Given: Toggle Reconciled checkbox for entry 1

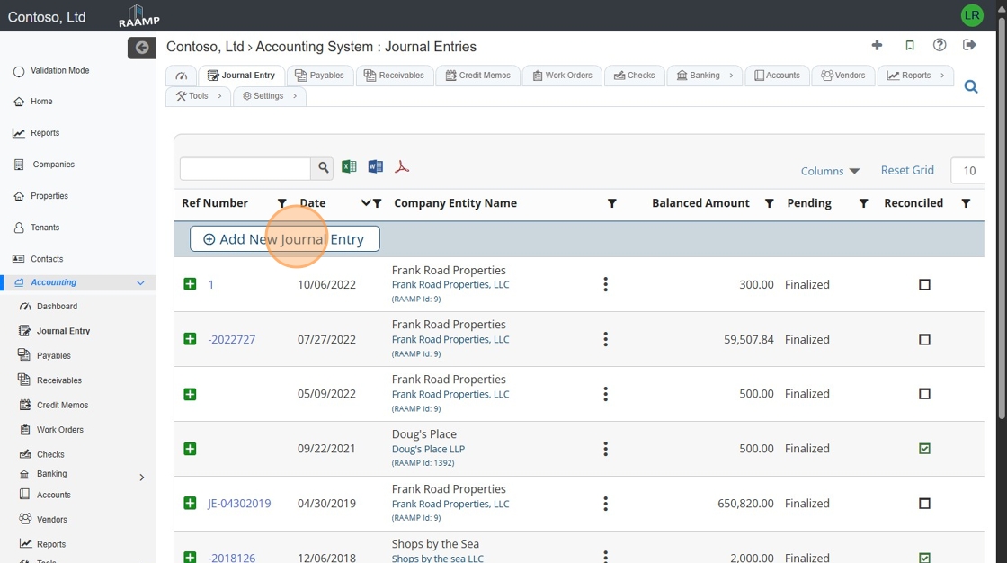Looking at the screenshot, I should tap(924, 285).
